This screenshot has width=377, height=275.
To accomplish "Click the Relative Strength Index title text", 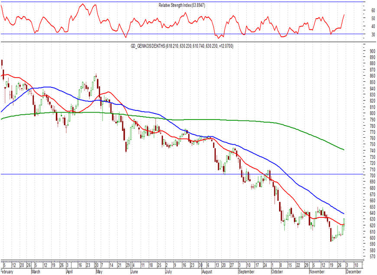I will [182, 5].
